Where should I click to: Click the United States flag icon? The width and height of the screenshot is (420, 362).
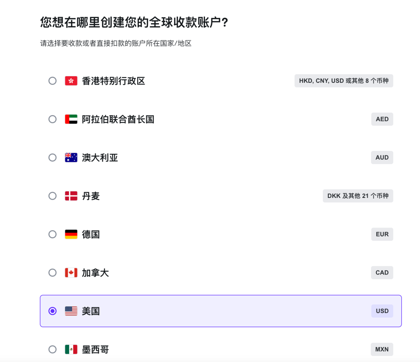point(71,311)
